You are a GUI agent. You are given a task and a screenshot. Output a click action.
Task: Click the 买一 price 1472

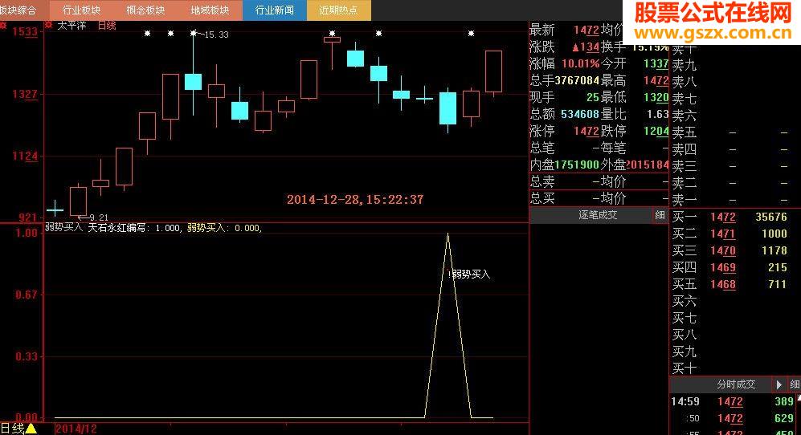click(723, 217)
